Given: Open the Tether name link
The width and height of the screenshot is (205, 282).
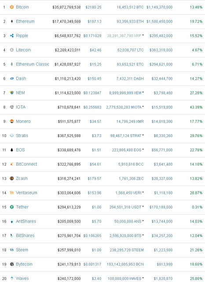Looking at the screenshot, I should [22, 207].
